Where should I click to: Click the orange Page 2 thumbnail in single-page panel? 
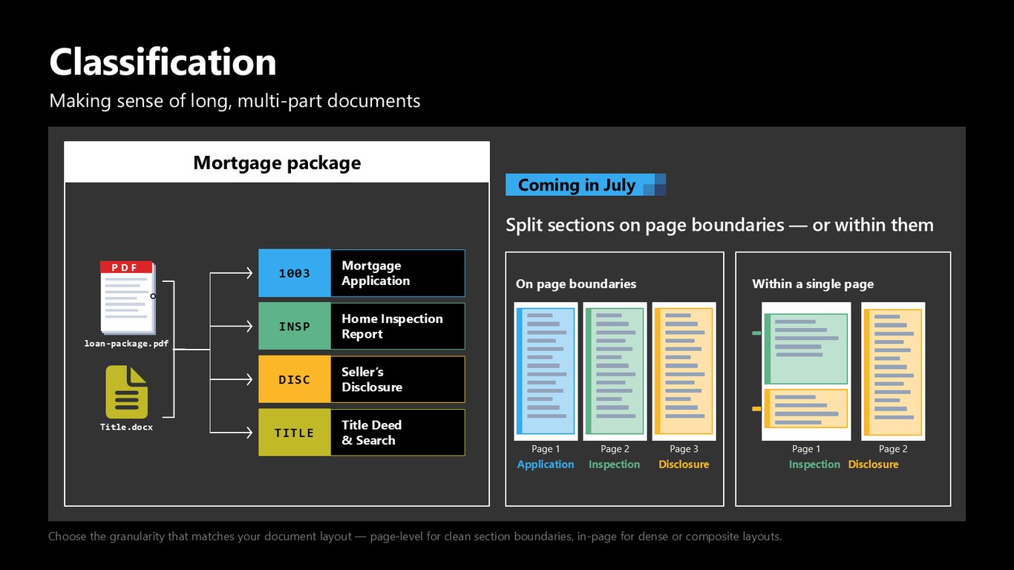point(893,371)
